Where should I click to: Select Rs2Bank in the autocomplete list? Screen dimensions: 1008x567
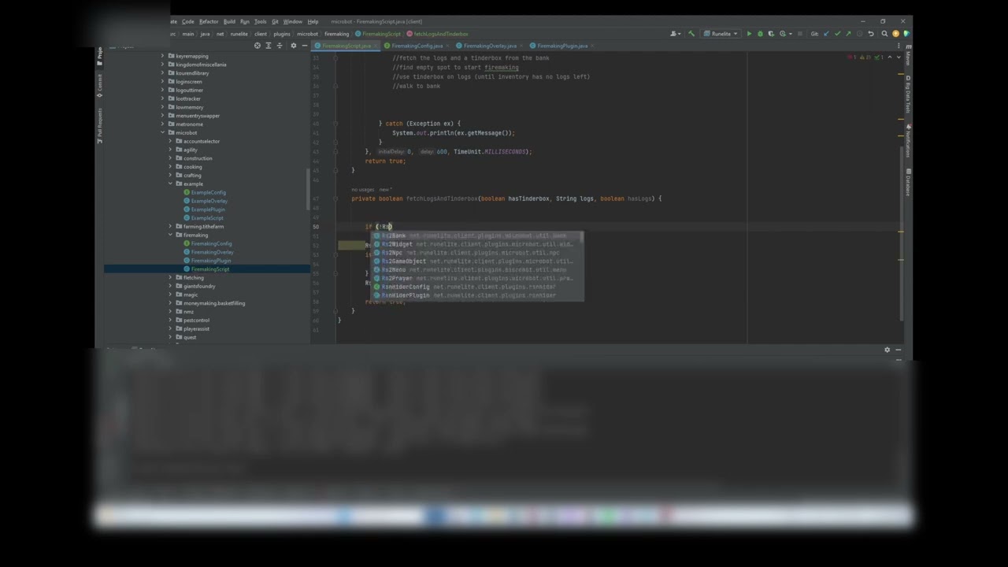[x=477, y=235]
